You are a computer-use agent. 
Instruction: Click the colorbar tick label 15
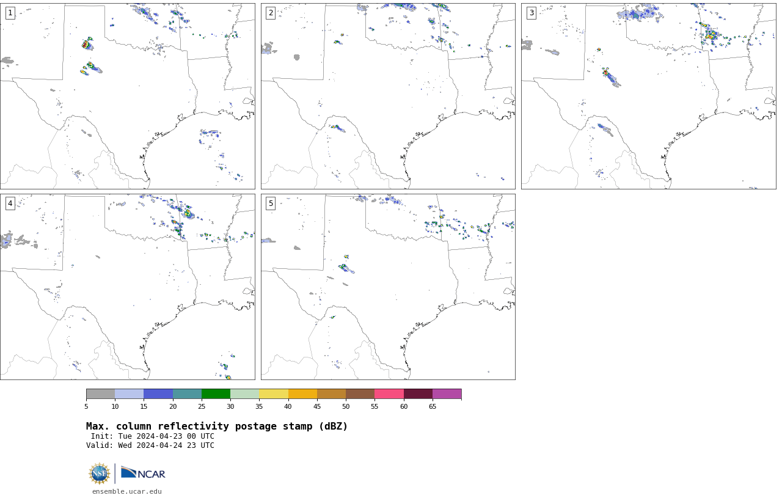[144, 406]
